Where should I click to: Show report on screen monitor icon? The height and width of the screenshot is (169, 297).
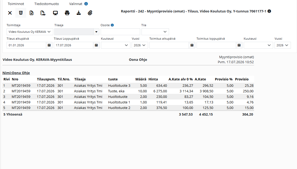tap(55, 13)
